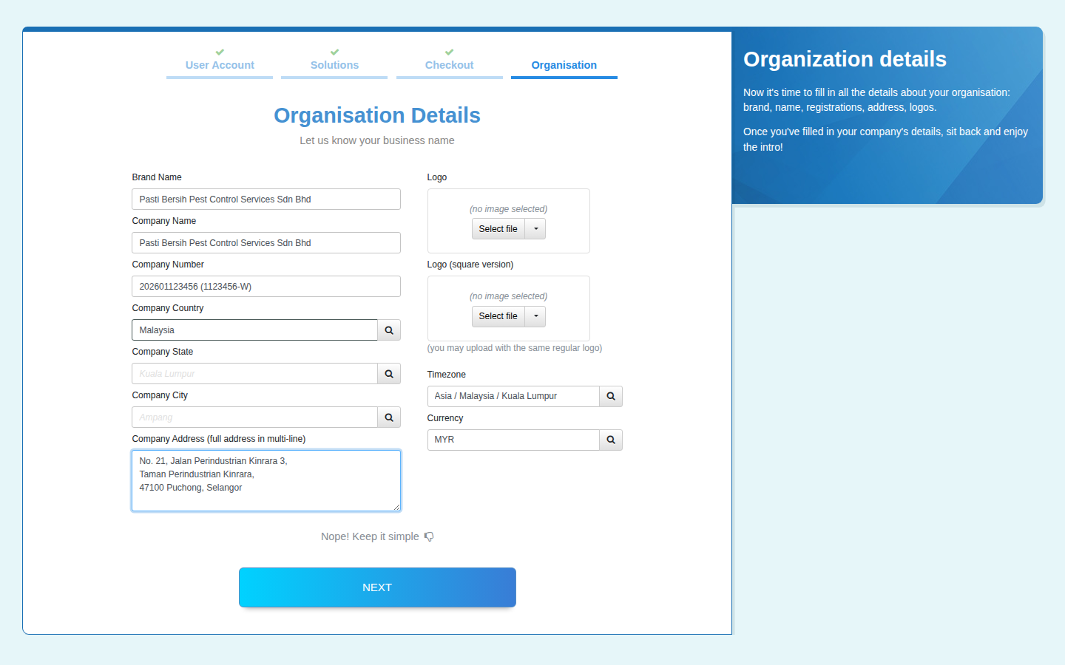This screenshot has height=665, width=1065.
Task: Click Select file for square Logo
Action: [x=498, y=316]
